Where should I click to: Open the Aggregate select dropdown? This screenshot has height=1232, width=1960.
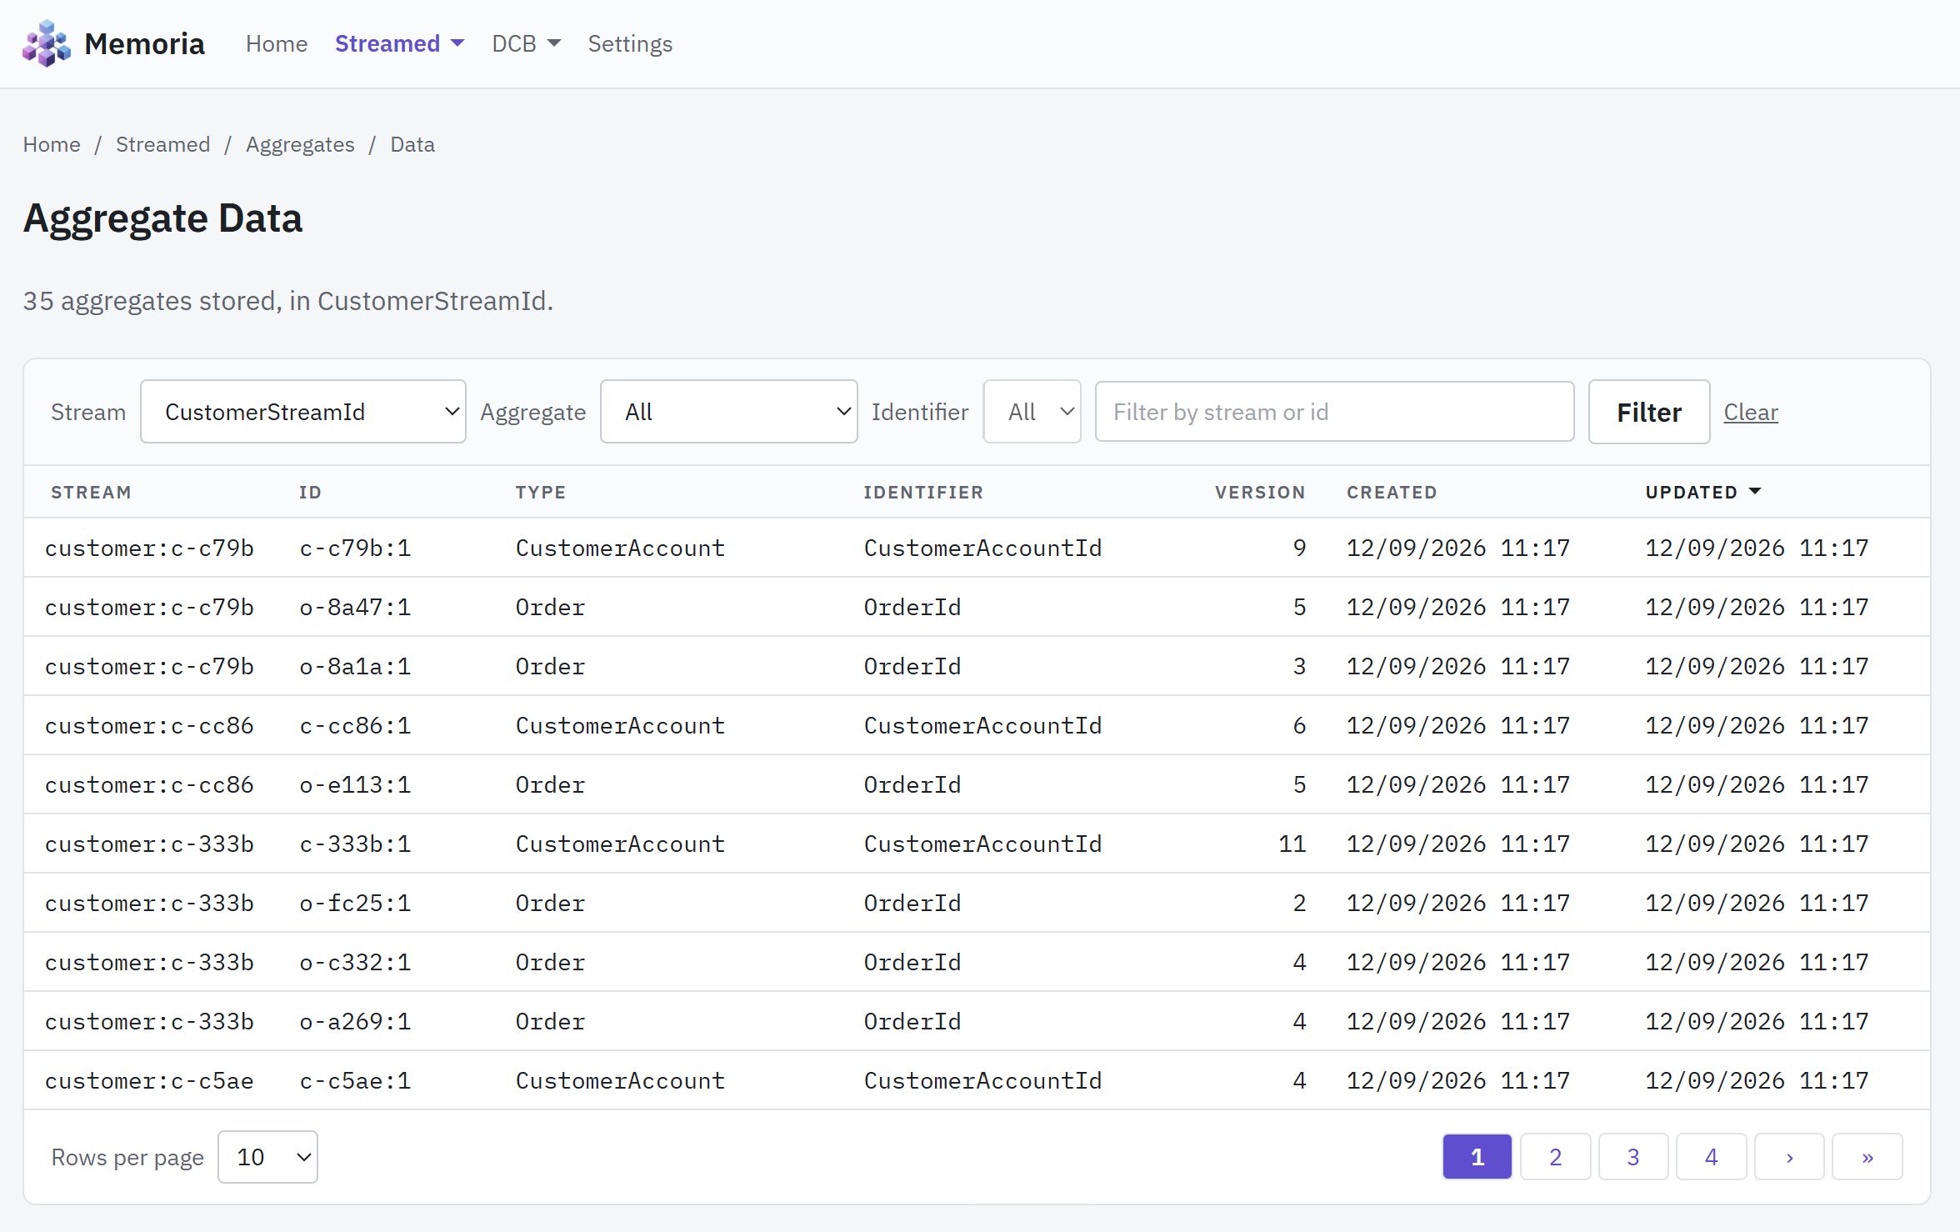[729, 412]
